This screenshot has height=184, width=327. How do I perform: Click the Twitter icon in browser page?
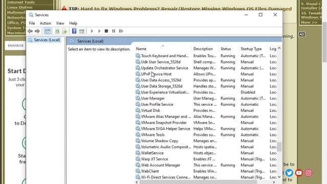tap(289, 173)
